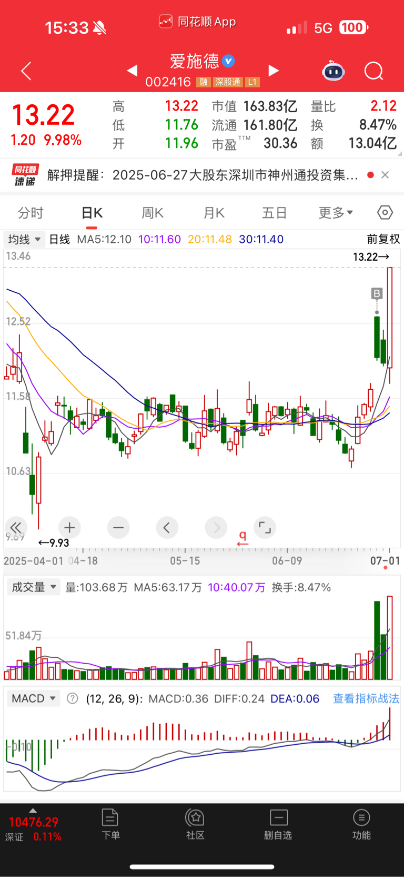Switch to next stock with right triangle
The image size is (404, 877).
coord(274,70)
